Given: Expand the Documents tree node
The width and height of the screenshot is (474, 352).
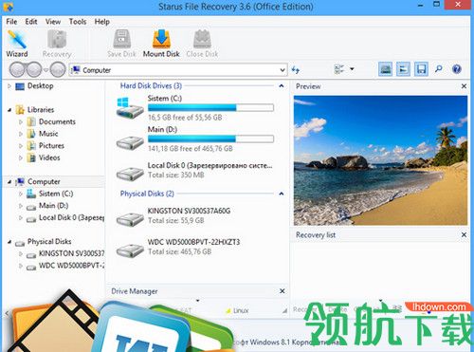Looking at the screenshot, I should pyautogui.click(x=21, y=121).
